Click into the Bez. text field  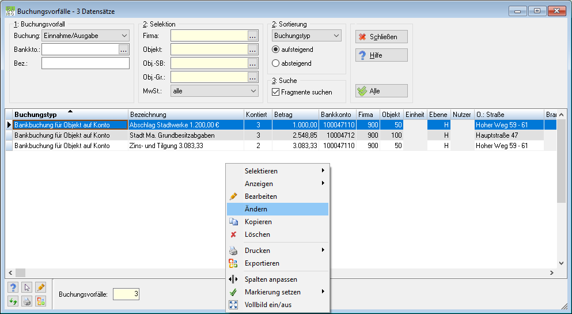[85, 63]
